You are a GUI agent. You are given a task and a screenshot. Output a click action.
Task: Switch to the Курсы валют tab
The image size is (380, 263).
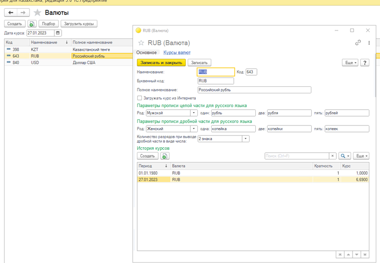177,52
